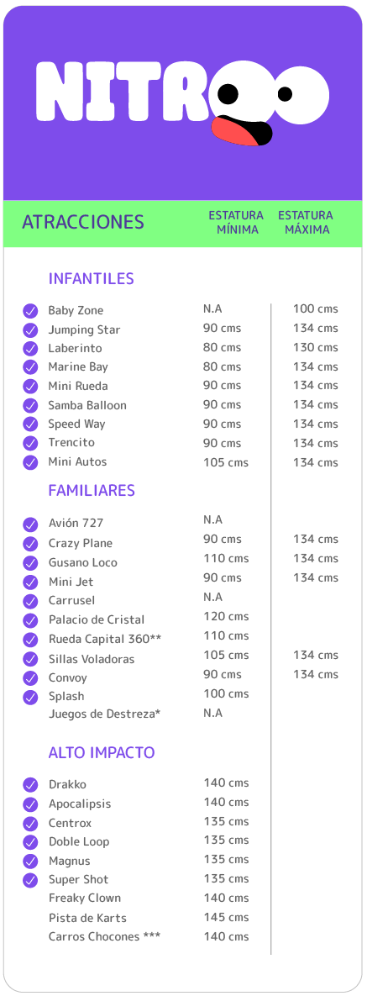Click the NITRO logo face
The height and width of the screenshot is (996, 367).
pos(270,103)
